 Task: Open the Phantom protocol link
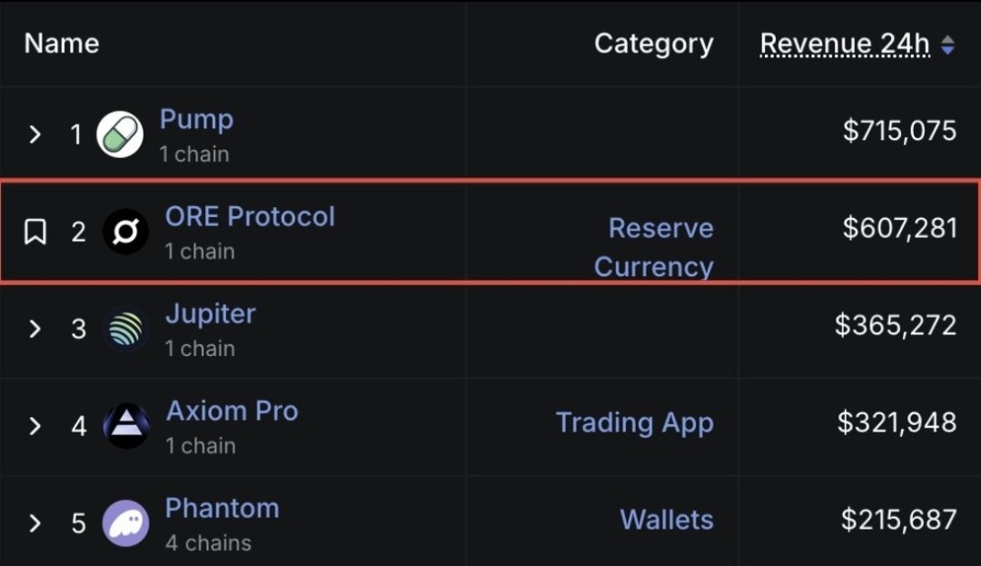point(222,508)
